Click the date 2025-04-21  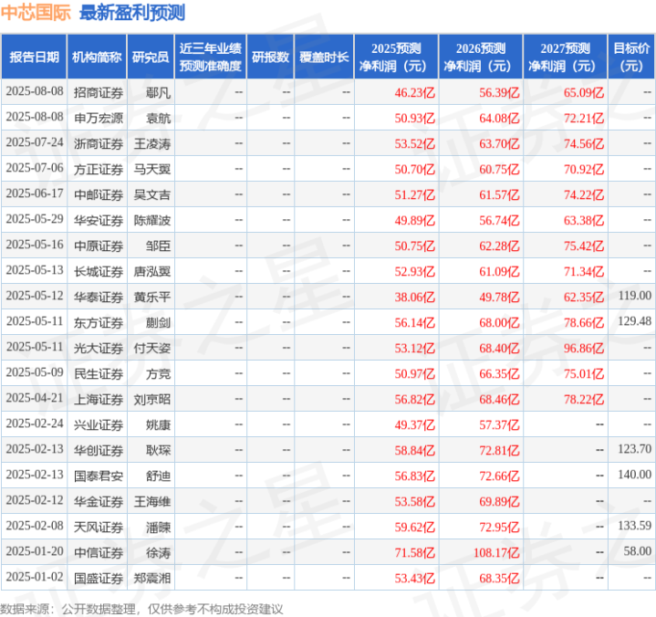[35, 398]
